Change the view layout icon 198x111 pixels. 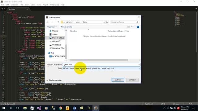[x=129, y=27]
